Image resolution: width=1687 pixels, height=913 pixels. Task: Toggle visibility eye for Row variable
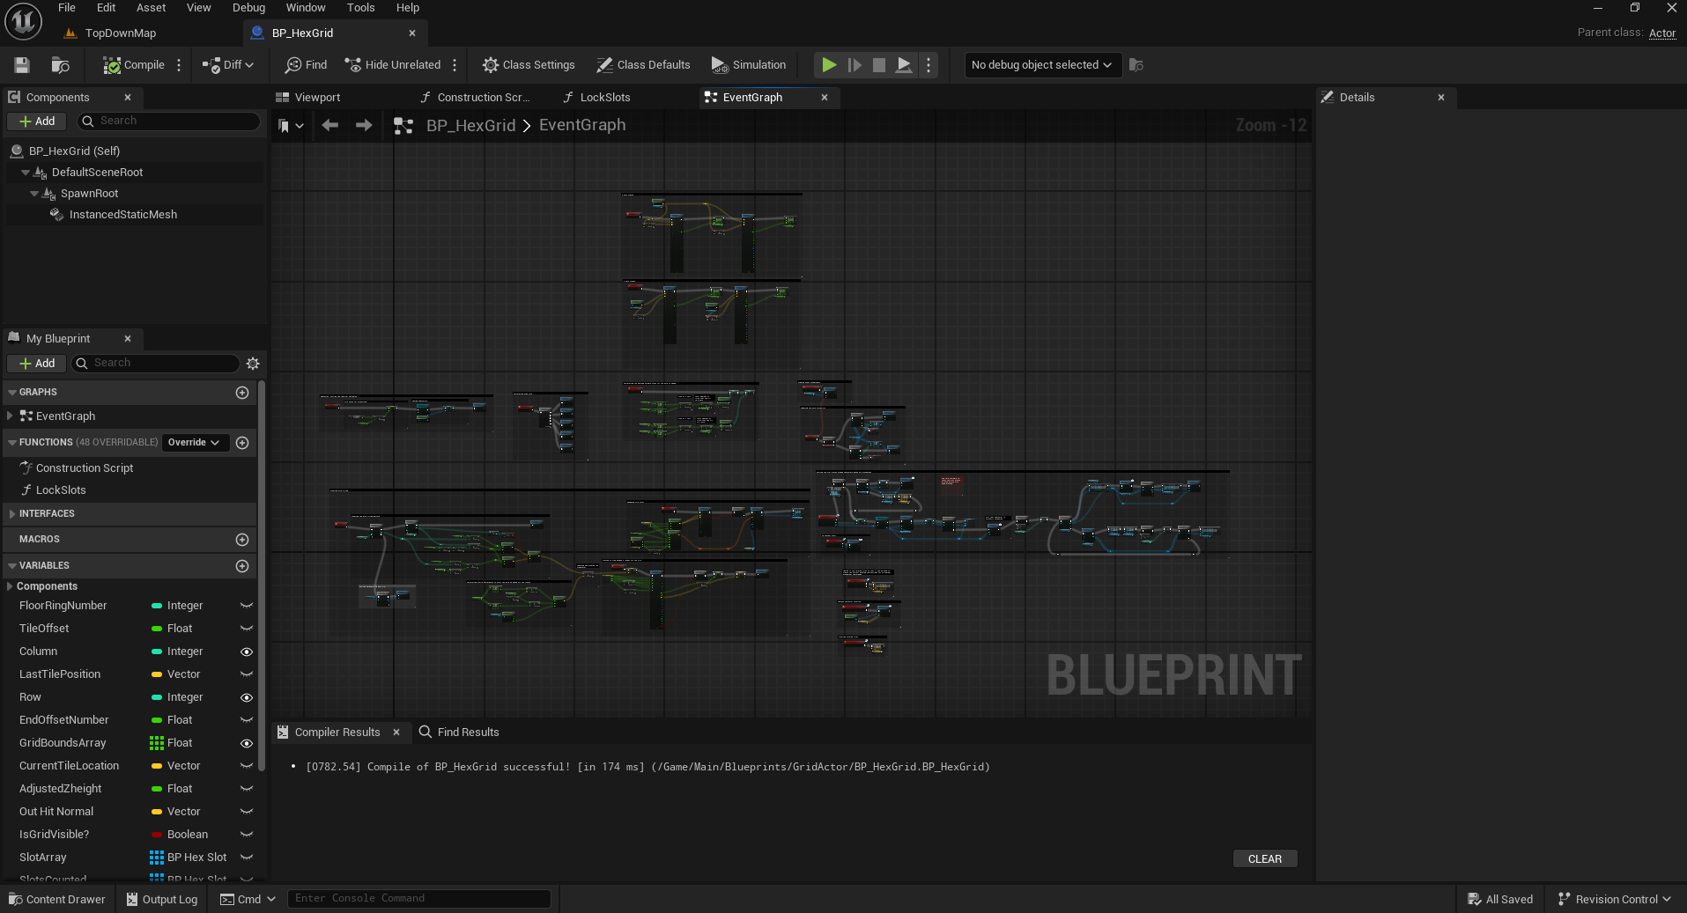tap(247, 698)
